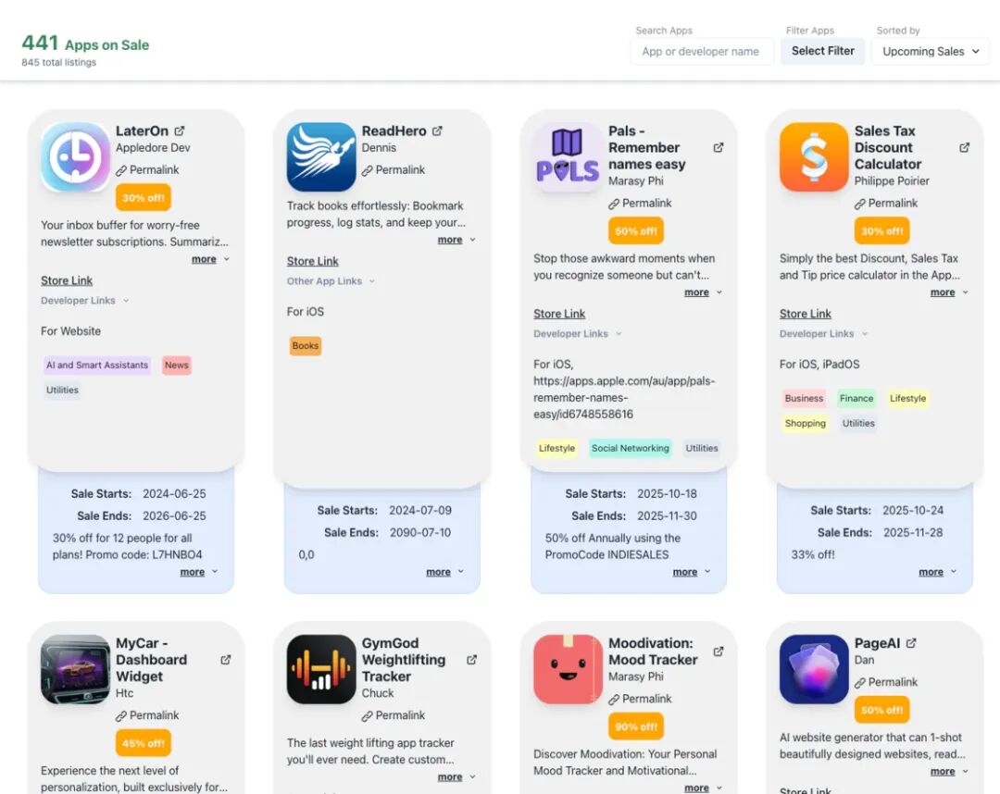Open ReadHero Store Link
The image size is (1000, 794).
pos(313,261)
